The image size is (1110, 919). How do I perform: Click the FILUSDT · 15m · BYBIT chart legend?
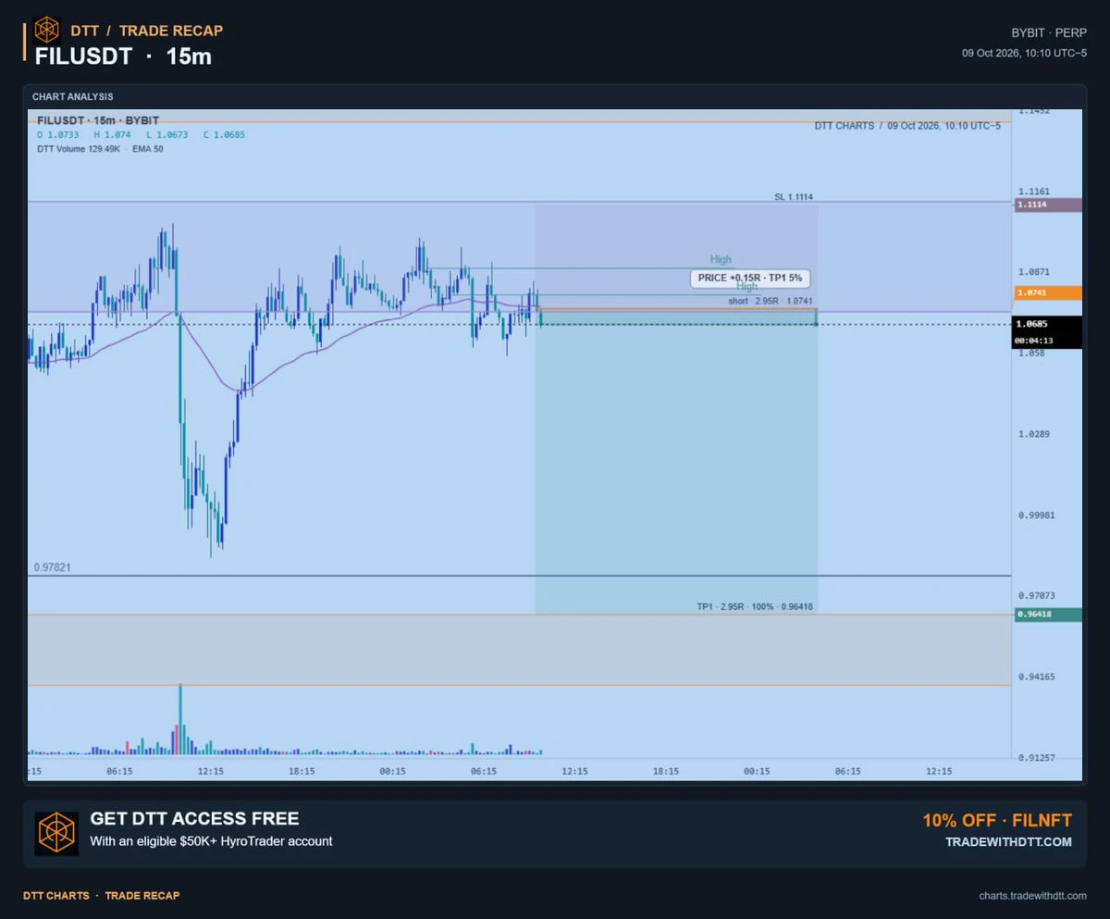(x=98, y=120)
